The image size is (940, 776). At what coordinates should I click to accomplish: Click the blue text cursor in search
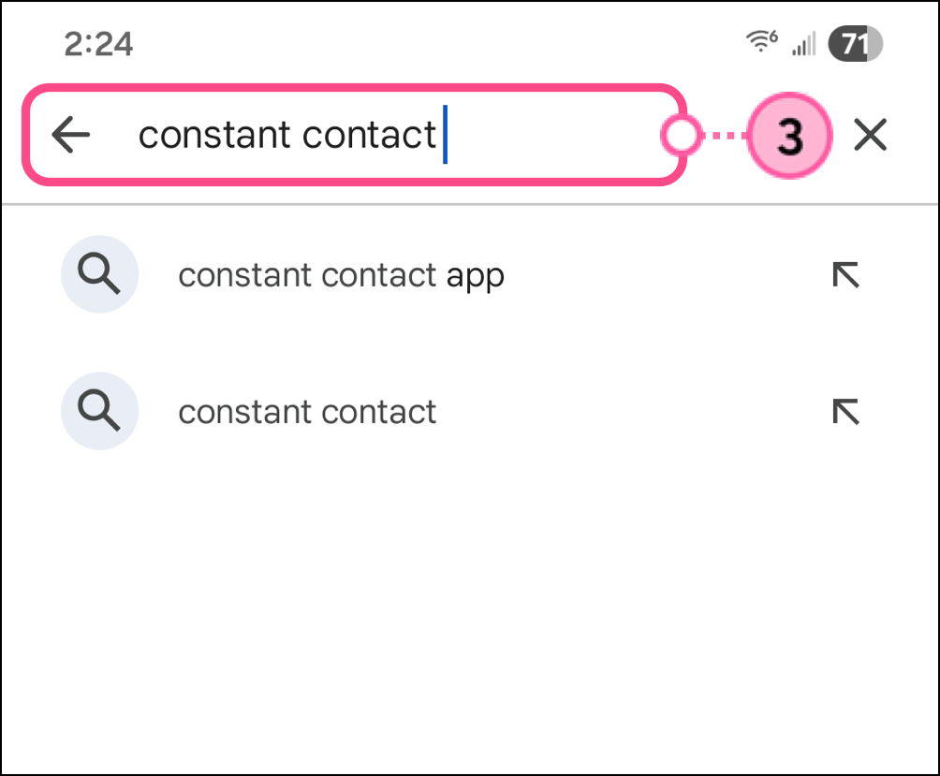click(x=445, y=136)
